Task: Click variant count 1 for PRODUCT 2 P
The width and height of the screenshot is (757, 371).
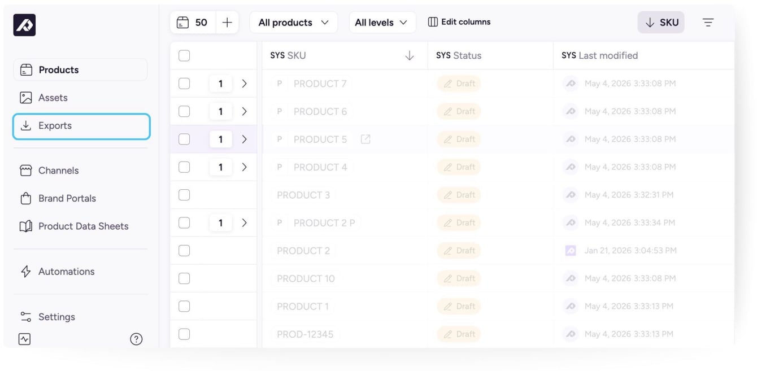Action: coord(221,223)
